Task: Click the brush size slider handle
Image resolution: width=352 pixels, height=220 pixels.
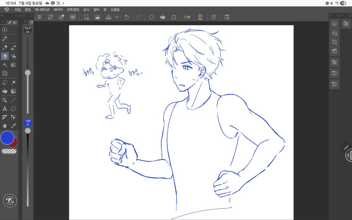Action: (28, 72)
